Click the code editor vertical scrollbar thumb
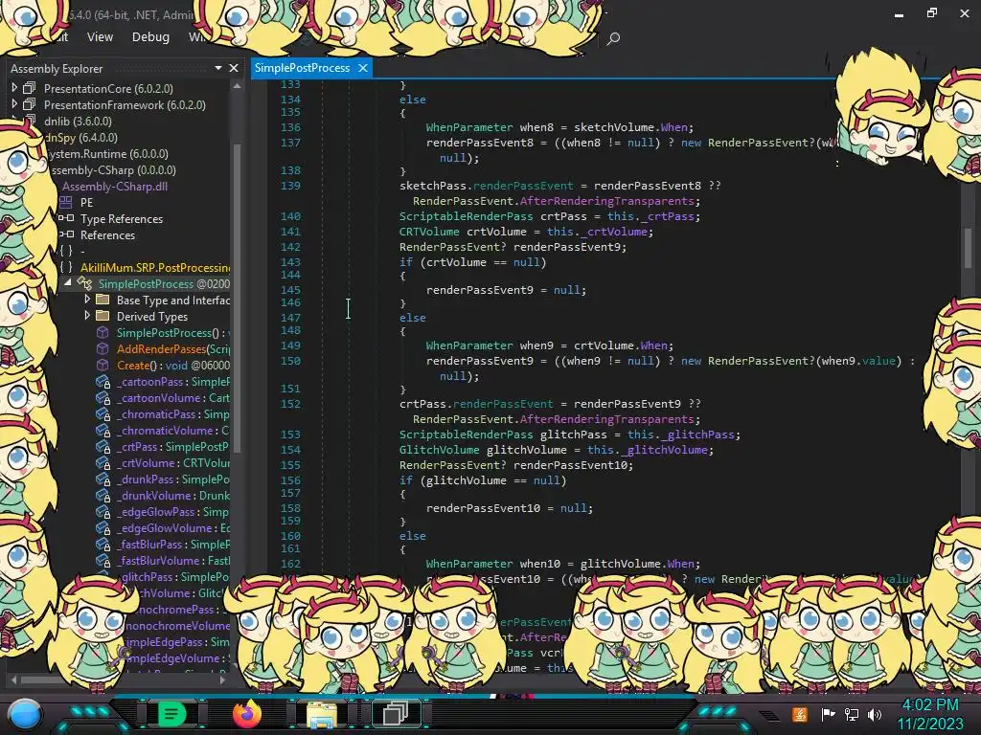This screenshot has height=735, width=981. (x=968, y=247)
